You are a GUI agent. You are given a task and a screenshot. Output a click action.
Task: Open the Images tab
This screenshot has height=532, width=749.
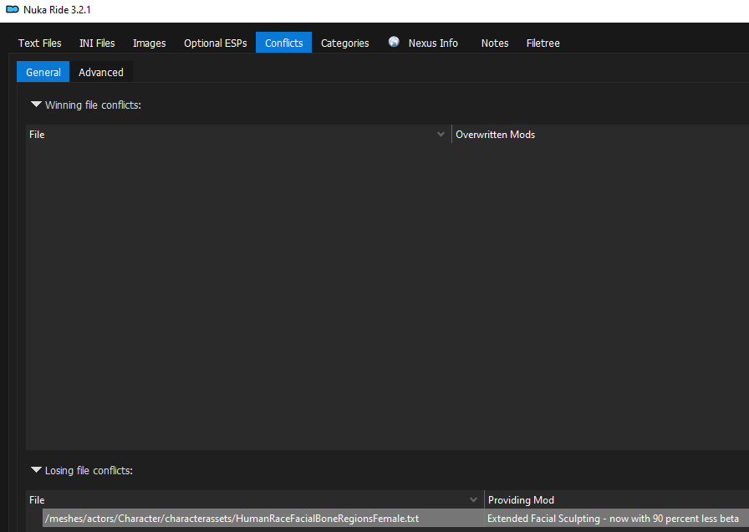pyautogui.click(x=149, y=43)
